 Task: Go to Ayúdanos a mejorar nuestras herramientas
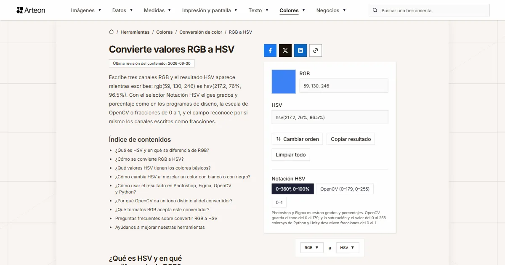click(160, 227)
